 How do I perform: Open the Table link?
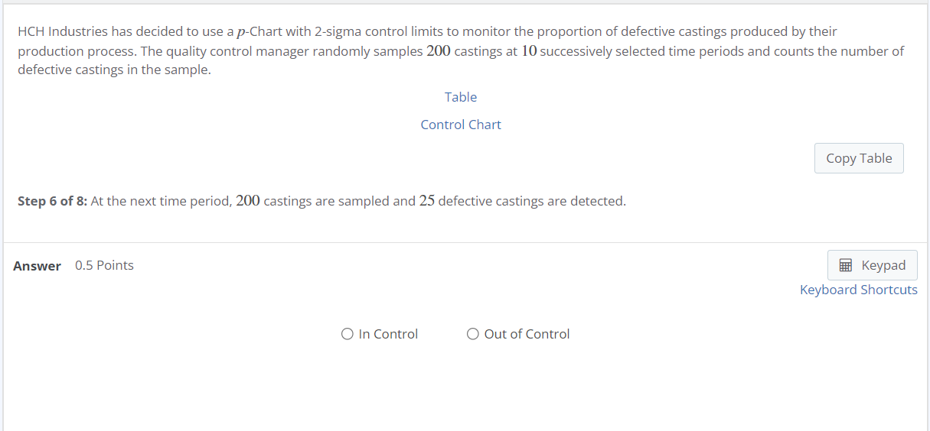click(x=461, y=97)
